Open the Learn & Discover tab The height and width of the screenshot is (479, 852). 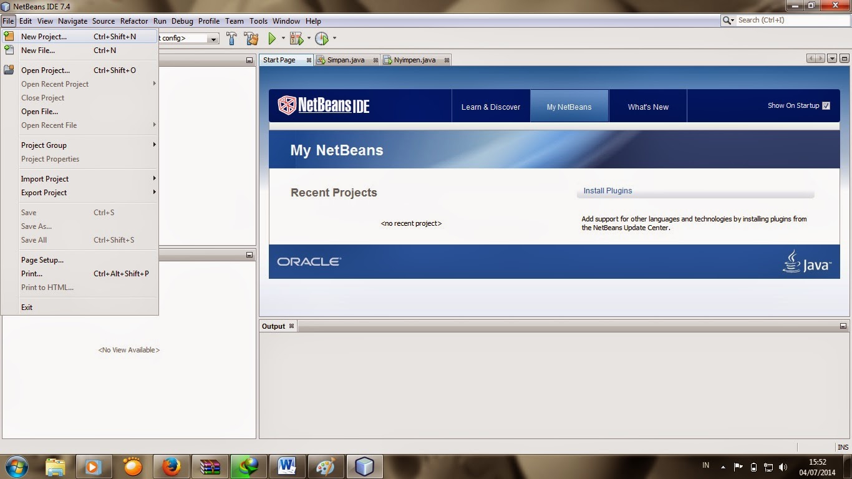pos(491,107)
